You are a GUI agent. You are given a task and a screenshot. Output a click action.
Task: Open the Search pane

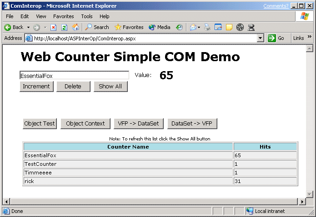point(97,27)
